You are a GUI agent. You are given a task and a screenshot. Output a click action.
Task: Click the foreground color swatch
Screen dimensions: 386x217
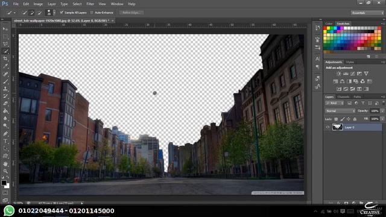pyautogui.click(x=4, y=183)
